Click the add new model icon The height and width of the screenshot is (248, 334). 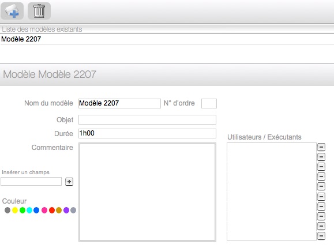pos(12,11)
